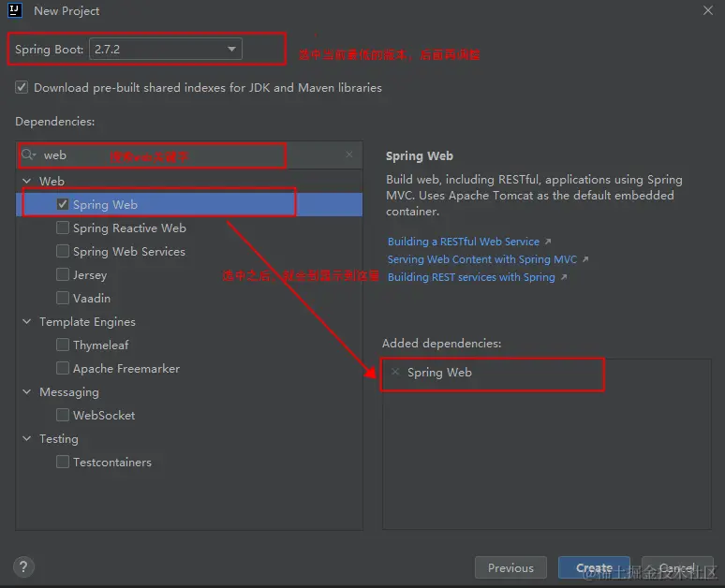Check Spring Reactive Web
The width and height of the screenshot is (725, 588).
tap(63, 228)
